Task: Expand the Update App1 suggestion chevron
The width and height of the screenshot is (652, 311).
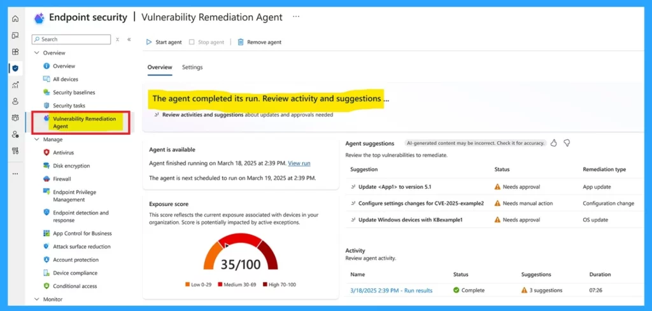Action: [x=353, y=187]
